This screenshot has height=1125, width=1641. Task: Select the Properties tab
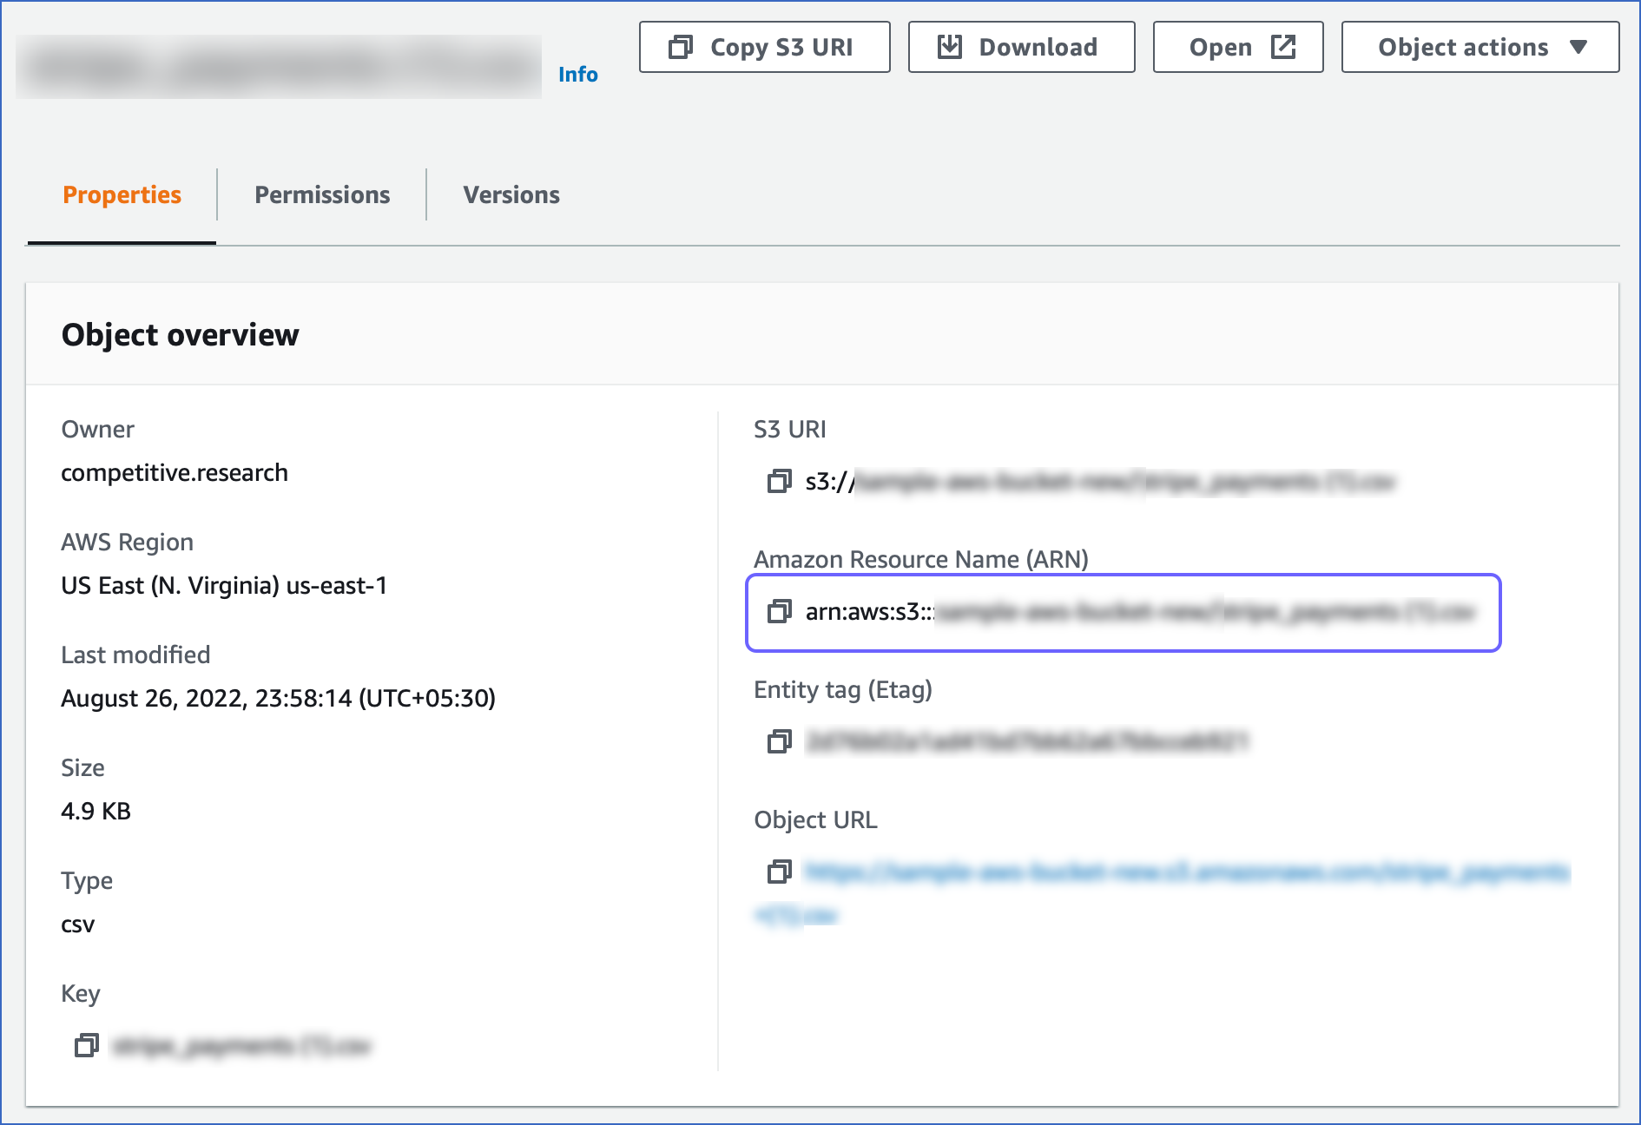(x=122, y=194)
